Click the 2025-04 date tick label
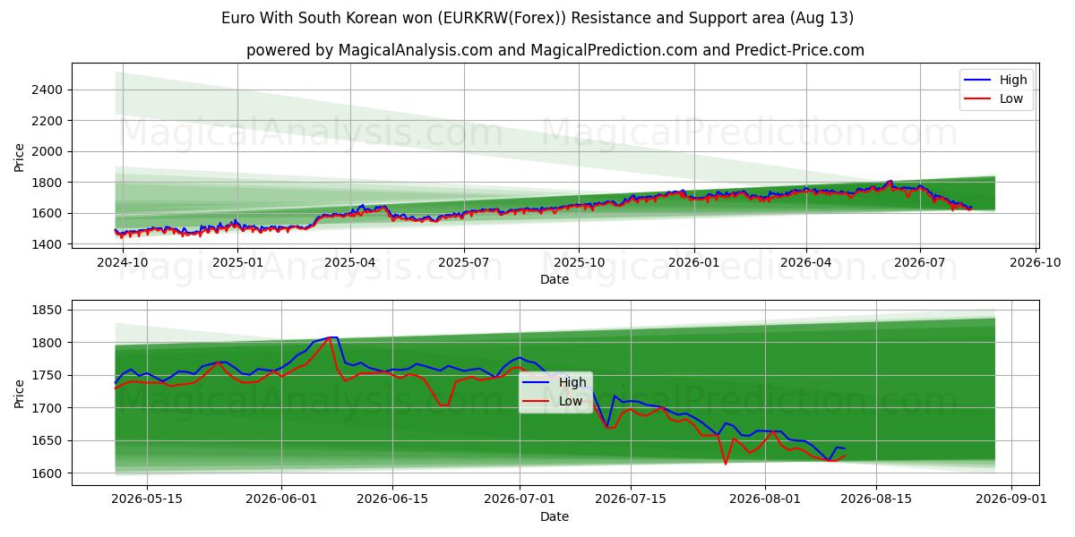Viewport: 1075px width, 537px height. (350, 262)
